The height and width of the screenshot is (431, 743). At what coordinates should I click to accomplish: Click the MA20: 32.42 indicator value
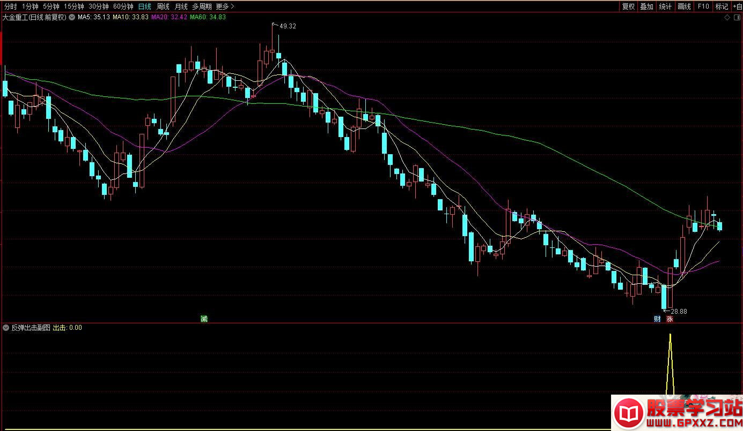coord(170,17)
